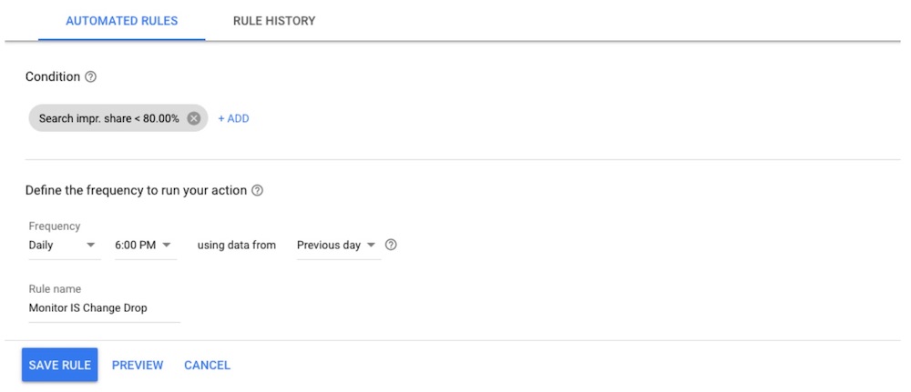Focus the Monitor IS Change Drop name field
Image resolution: width=911 pixels, height=392 pixels.
[105, 308]
